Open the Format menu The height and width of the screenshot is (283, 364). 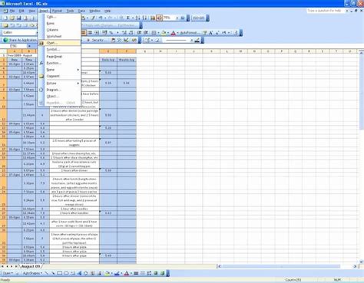pos(57,11)
